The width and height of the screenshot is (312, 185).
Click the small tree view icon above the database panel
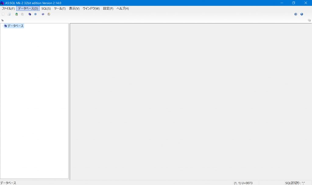2,20
